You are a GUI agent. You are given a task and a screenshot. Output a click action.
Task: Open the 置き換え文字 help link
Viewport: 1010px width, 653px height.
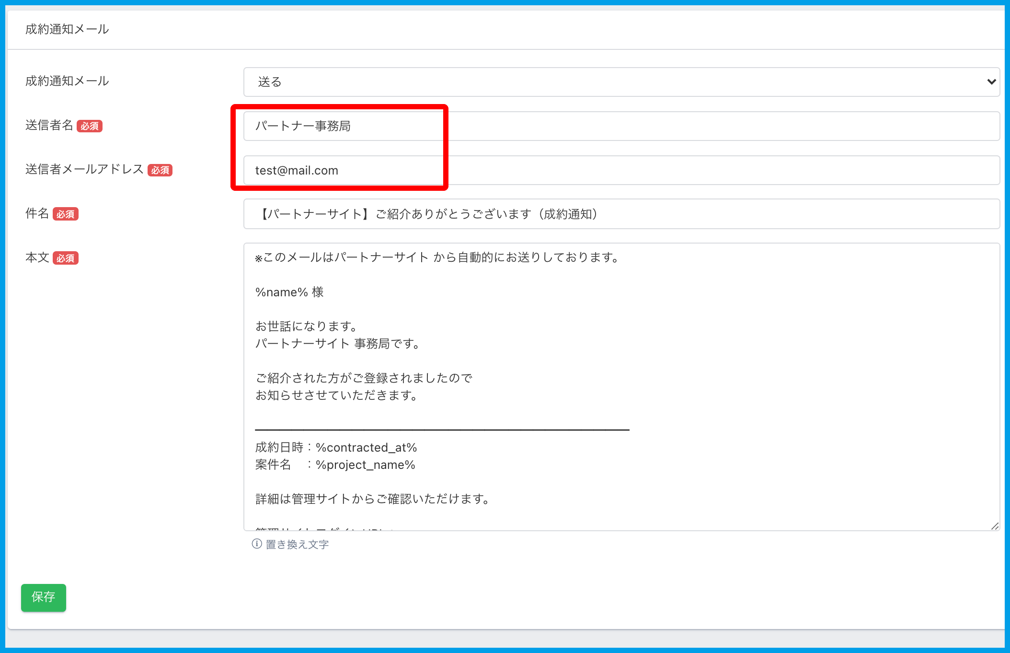coord(297,544)
